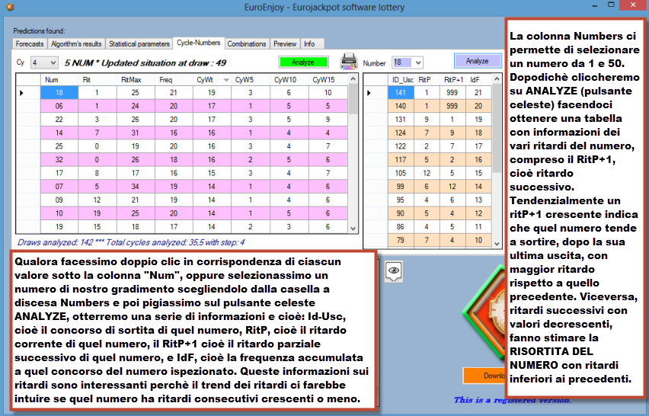Click the light blue Analyze button
Viewport: 649px width, 416px height.
478,61
